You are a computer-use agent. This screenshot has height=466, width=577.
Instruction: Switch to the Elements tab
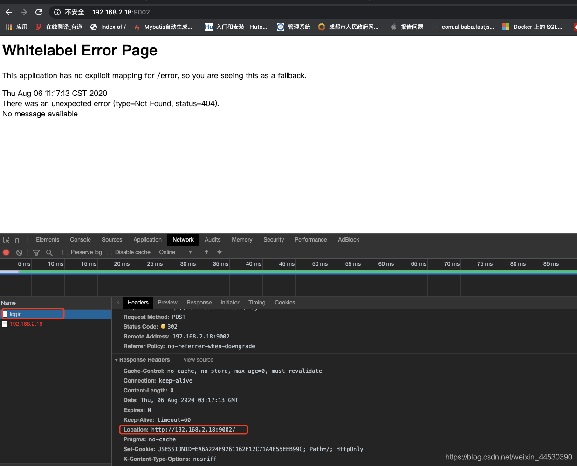(x=48, y=240)
